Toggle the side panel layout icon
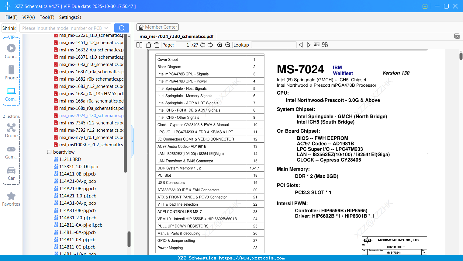 point(139,45)
